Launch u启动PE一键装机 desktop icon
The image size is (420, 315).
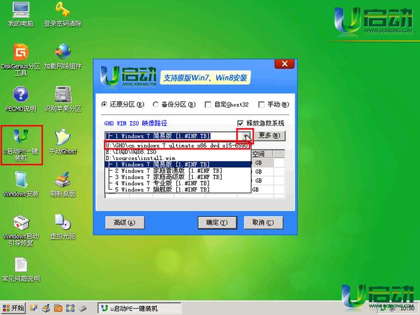(x=21, y=145)
